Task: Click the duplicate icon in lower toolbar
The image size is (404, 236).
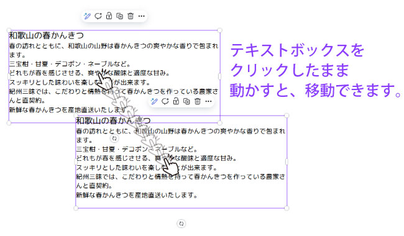Action: tap(187, 101)
